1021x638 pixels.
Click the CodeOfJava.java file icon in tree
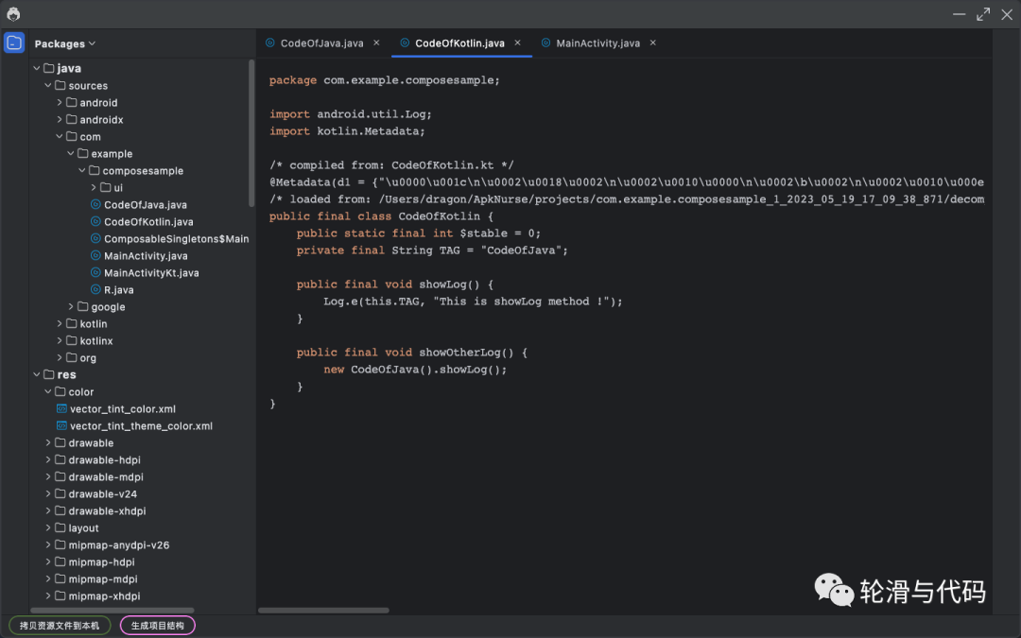click(95, 205)
